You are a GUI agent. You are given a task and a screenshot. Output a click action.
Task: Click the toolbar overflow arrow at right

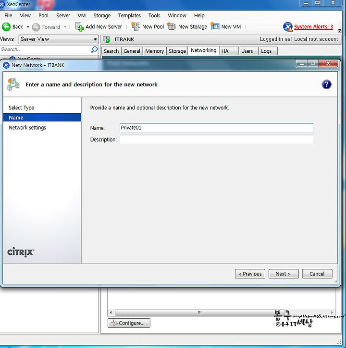click(339, 31)
